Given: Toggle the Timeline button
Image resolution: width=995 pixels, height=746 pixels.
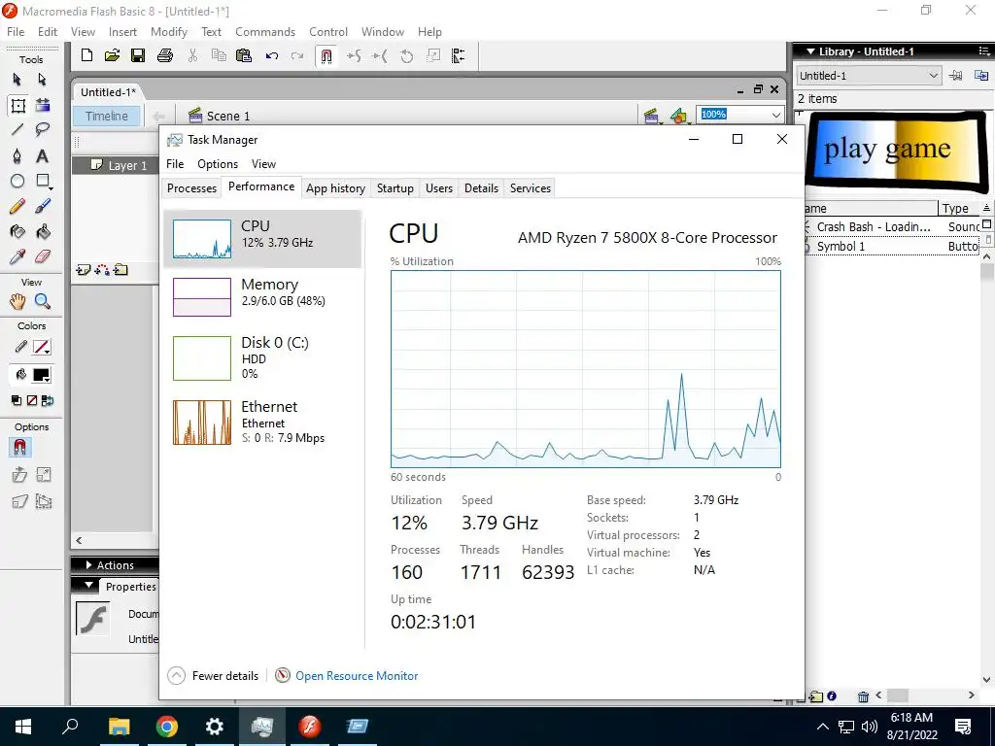Looking at the screenshot, I should tap(107, 117).
